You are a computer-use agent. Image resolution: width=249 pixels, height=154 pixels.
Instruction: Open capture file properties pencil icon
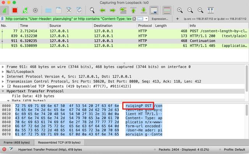pos(11,149)
